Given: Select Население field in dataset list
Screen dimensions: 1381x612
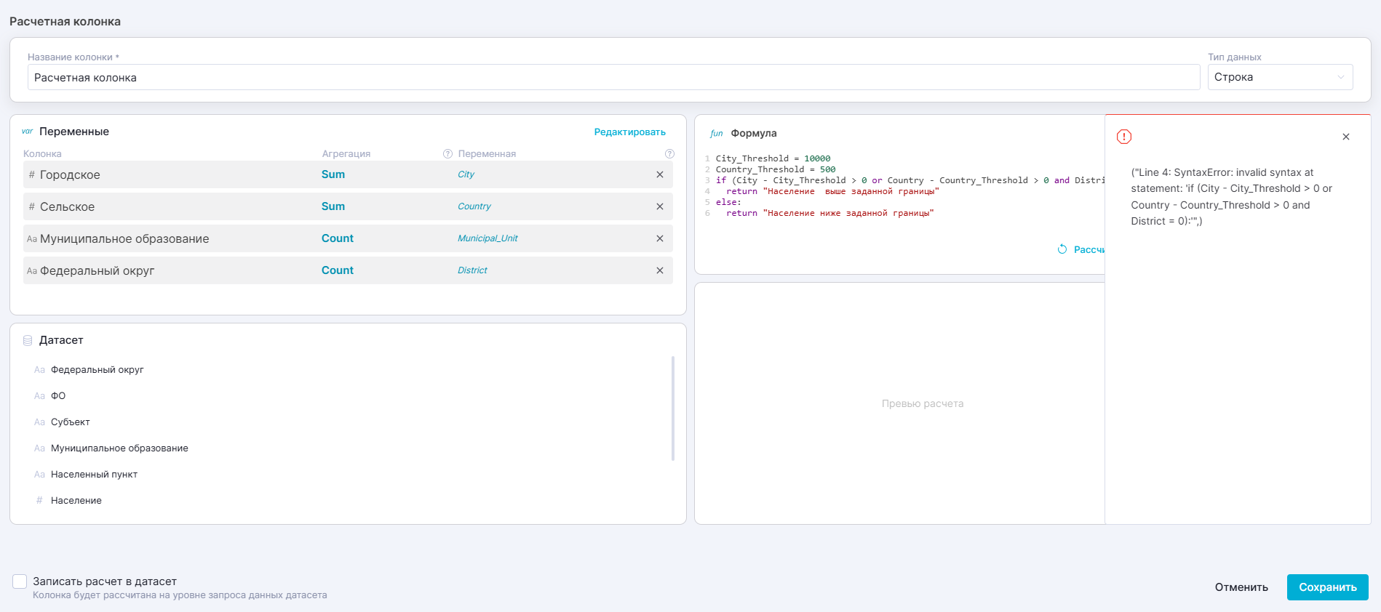Looking at the screenshot, I should [76, 501].
